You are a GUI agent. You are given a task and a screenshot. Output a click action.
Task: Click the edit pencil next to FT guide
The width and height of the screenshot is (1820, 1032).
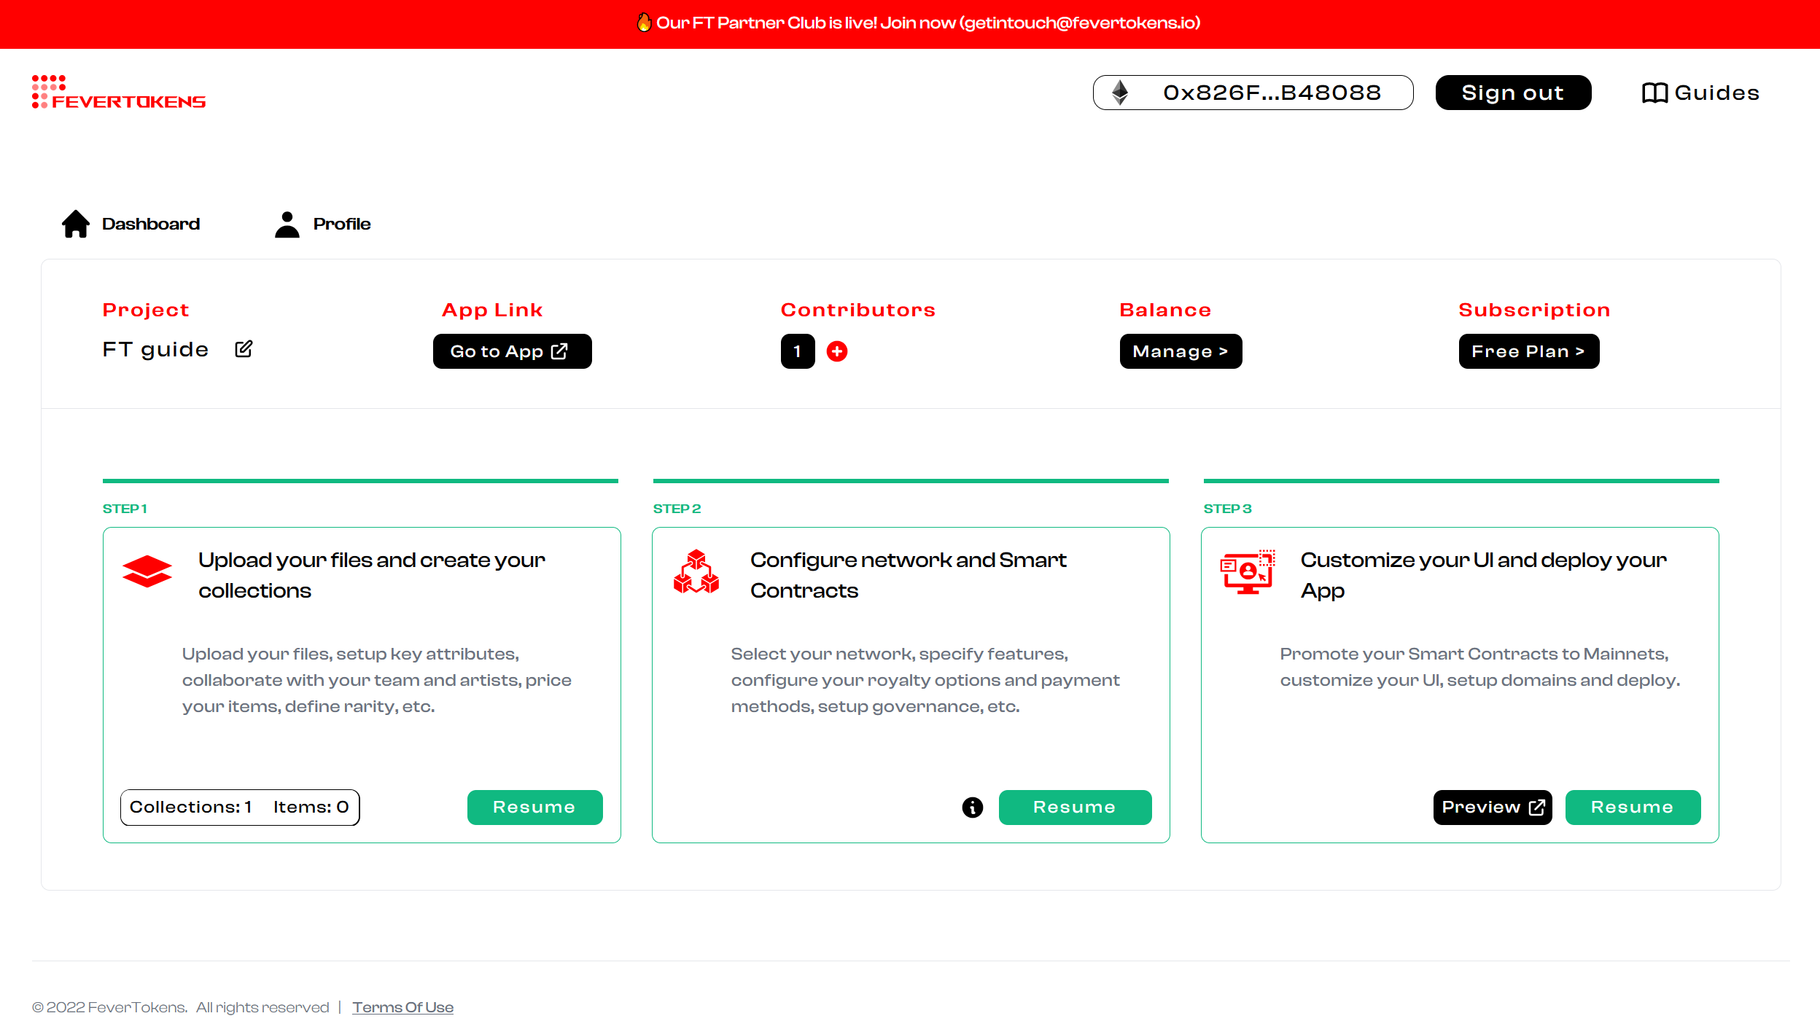coord(243,349)
